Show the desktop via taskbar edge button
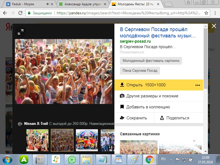This screenshot has height=165, width=220. coord(219,159)
